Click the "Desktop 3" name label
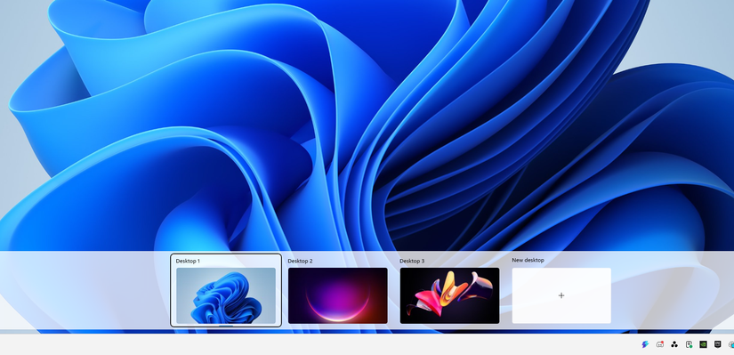 click(x=412, y=261)
